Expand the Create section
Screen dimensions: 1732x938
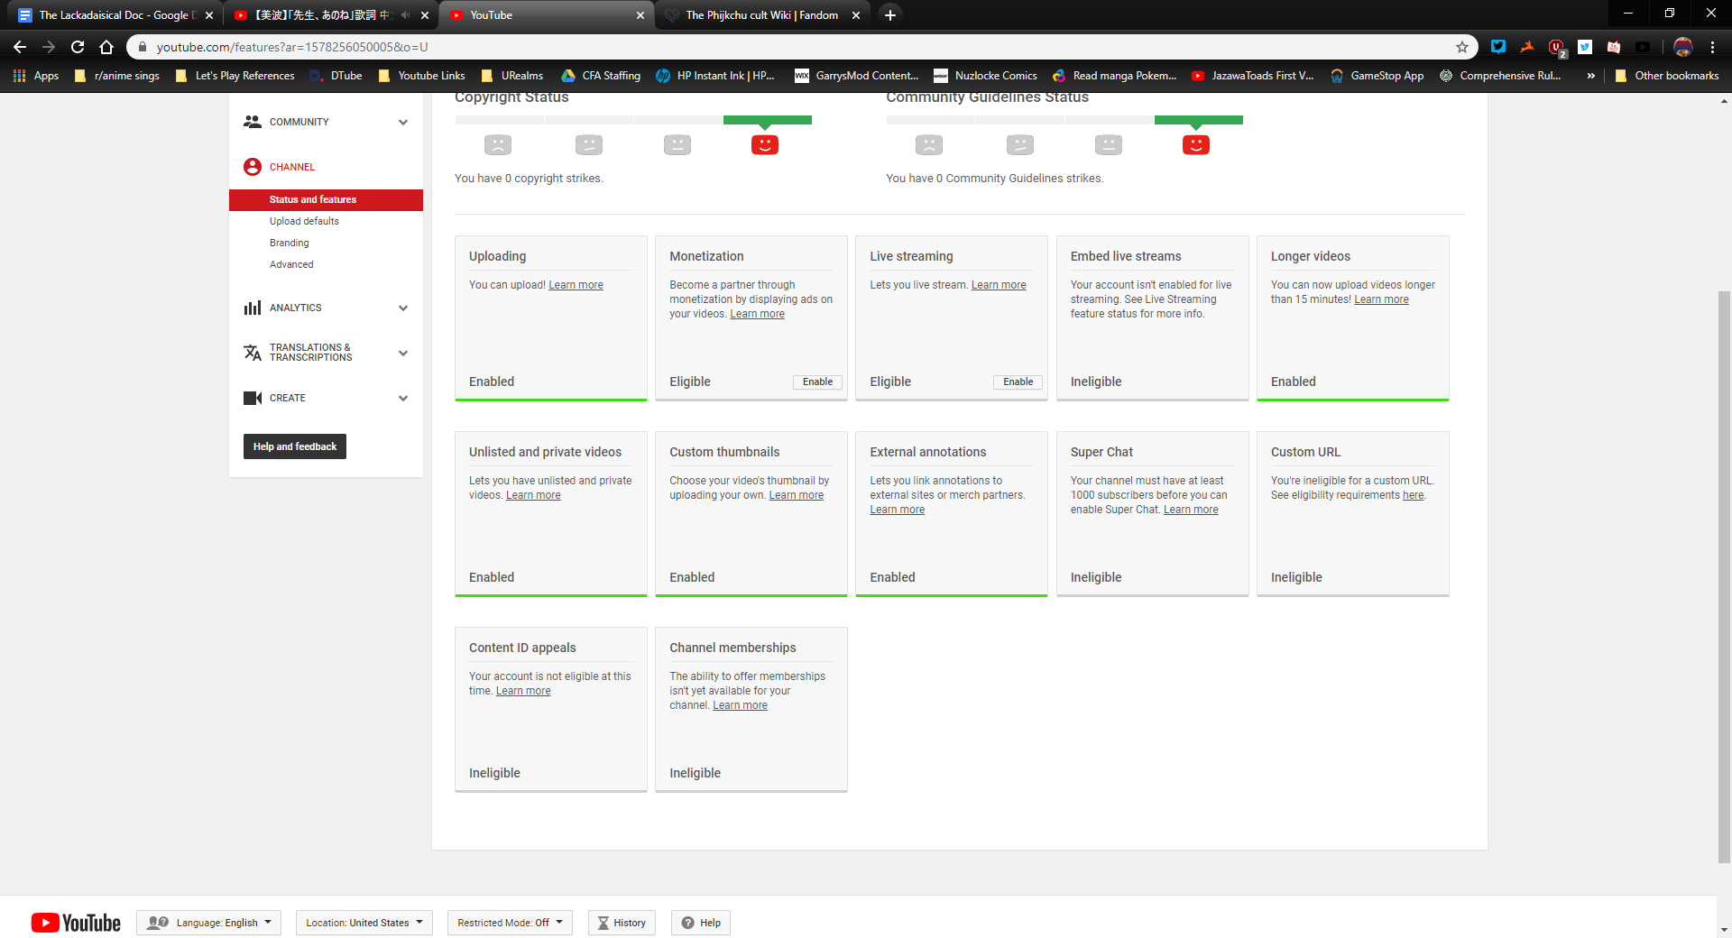click(x=403, y=398)
